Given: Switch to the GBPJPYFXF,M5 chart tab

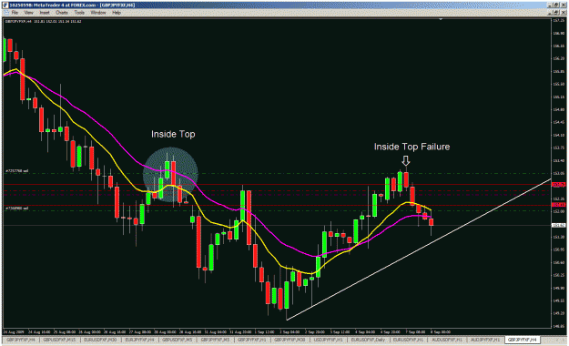Looking at the screenshot, I should (x=215, y=340).
